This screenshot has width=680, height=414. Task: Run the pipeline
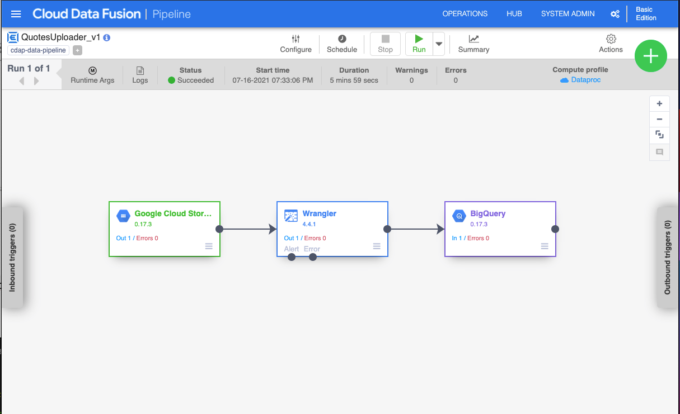[x=419, y=44]
